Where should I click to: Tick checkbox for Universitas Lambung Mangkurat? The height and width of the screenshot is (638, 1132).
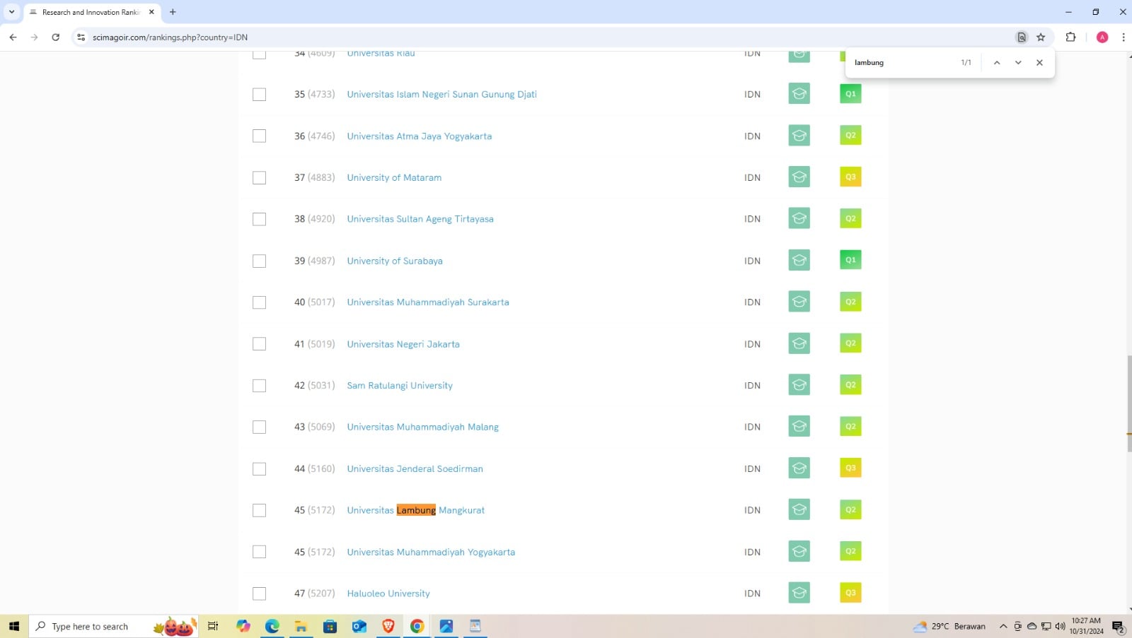[x=260, y=510]
